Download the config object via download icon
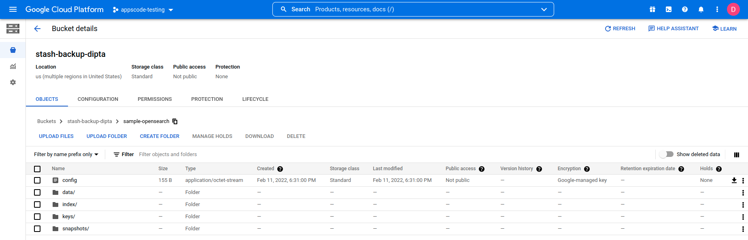The width and height of the screenshot is (748, 240). click(734, 180)
